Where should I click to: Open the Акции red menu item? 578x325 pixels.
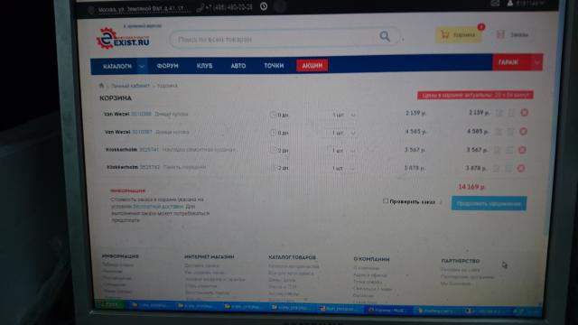click(312, 65)
